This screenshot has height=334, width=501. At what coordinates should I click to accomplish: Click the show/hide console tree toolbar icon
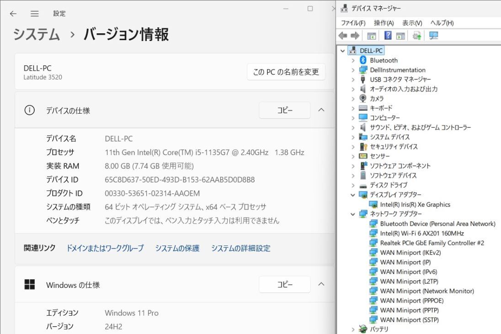[371, 36]
